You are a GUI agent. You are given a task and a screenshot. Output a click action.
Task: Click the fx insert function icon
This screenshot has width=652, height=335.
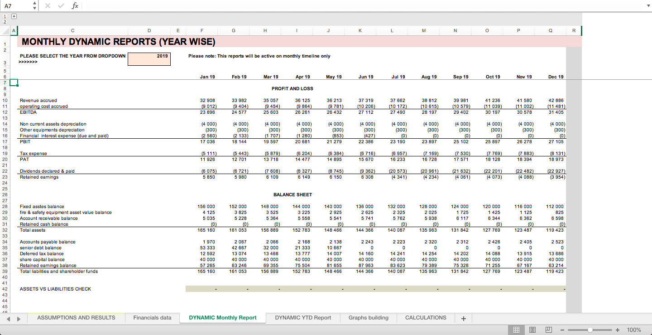tap(75, 5)
